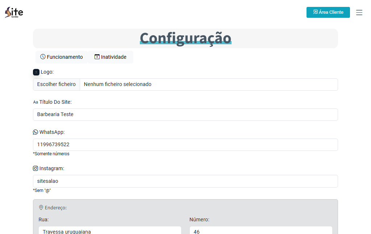The height and width of the screenshot is (234, 371).
Task: Select the Número address input field
Action: pos(260,231)
